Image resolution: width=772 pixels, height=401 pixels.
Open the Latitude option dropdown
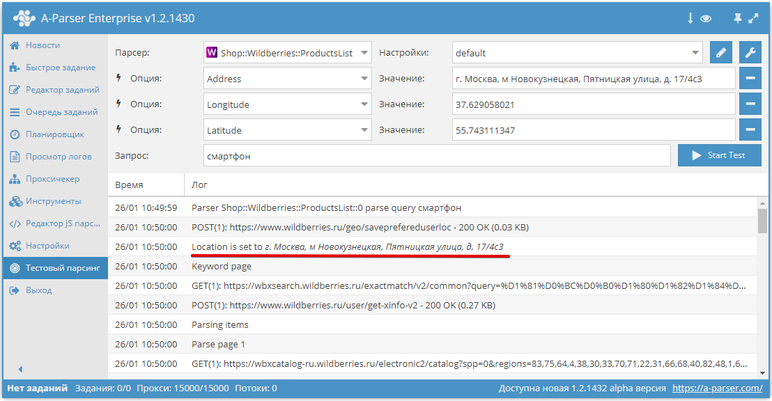(288, 130)
